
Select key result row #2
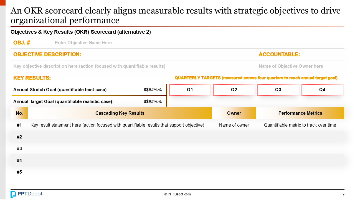pos(177,137)
